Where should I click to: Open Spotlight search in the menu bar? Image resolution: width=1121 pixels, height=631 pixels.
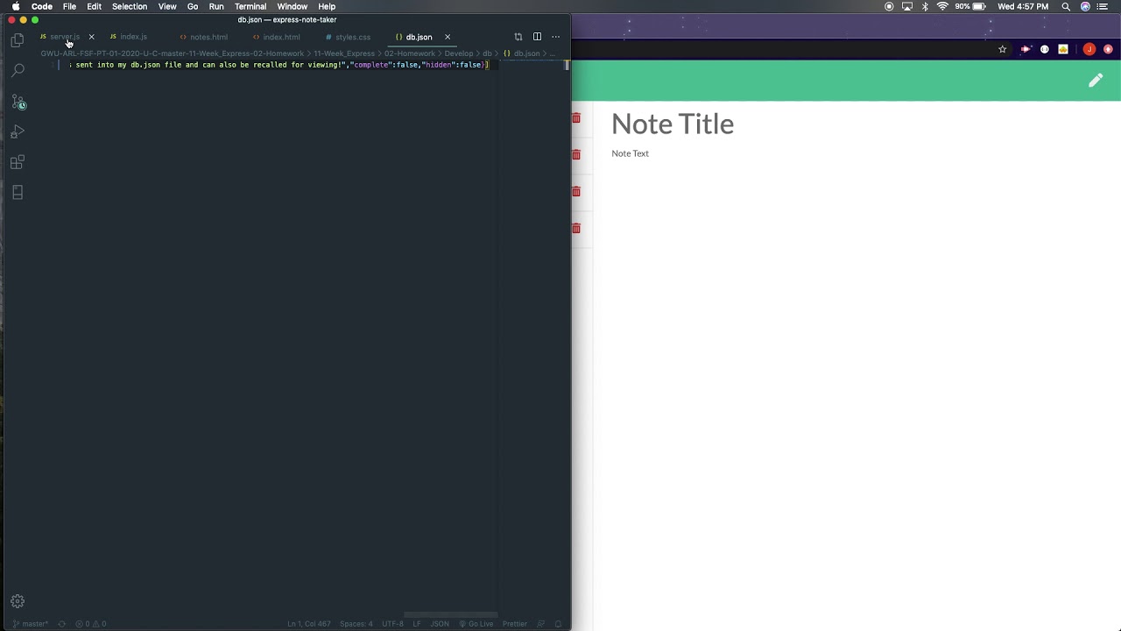click(1066, 6)
